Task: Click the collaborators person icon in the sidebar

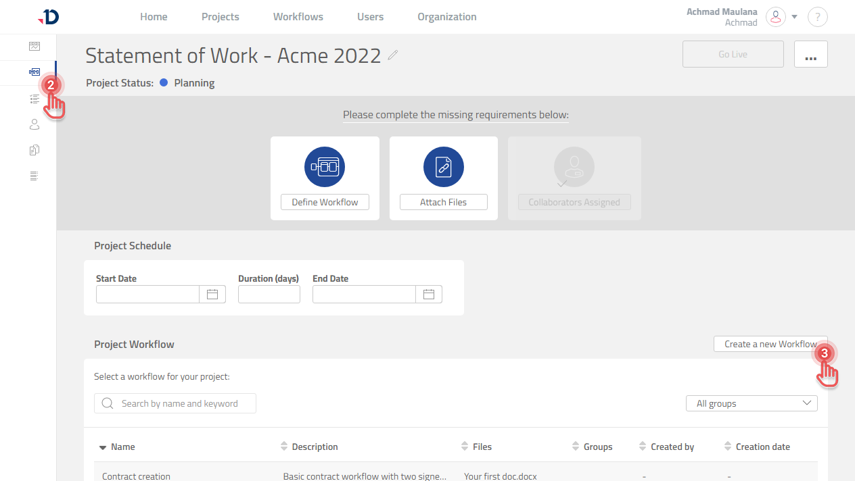Action: [34, 124]
